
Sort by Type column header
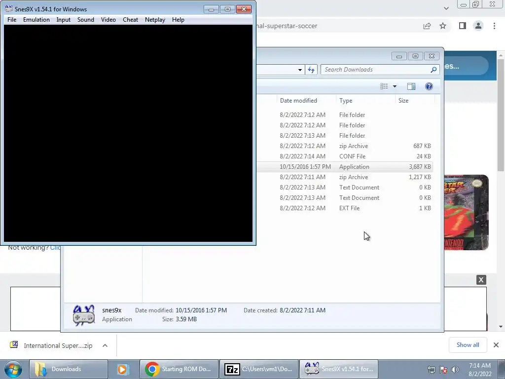tap(365, 101)
